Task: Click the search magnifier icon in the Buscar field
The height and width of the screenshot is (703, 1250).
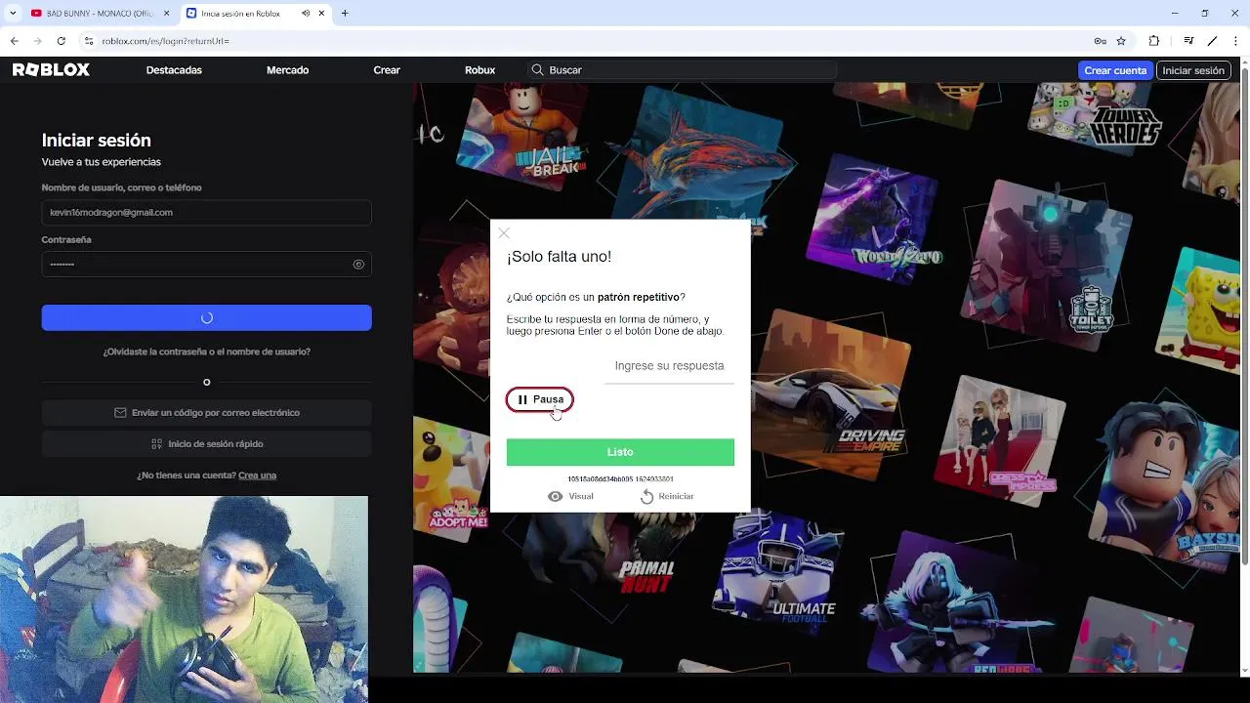Action: [537, 70]
